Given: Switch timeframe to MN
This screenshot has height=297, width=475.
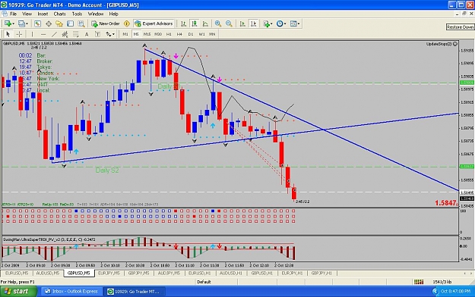Looking at the screenshot, I should [212, 34].
